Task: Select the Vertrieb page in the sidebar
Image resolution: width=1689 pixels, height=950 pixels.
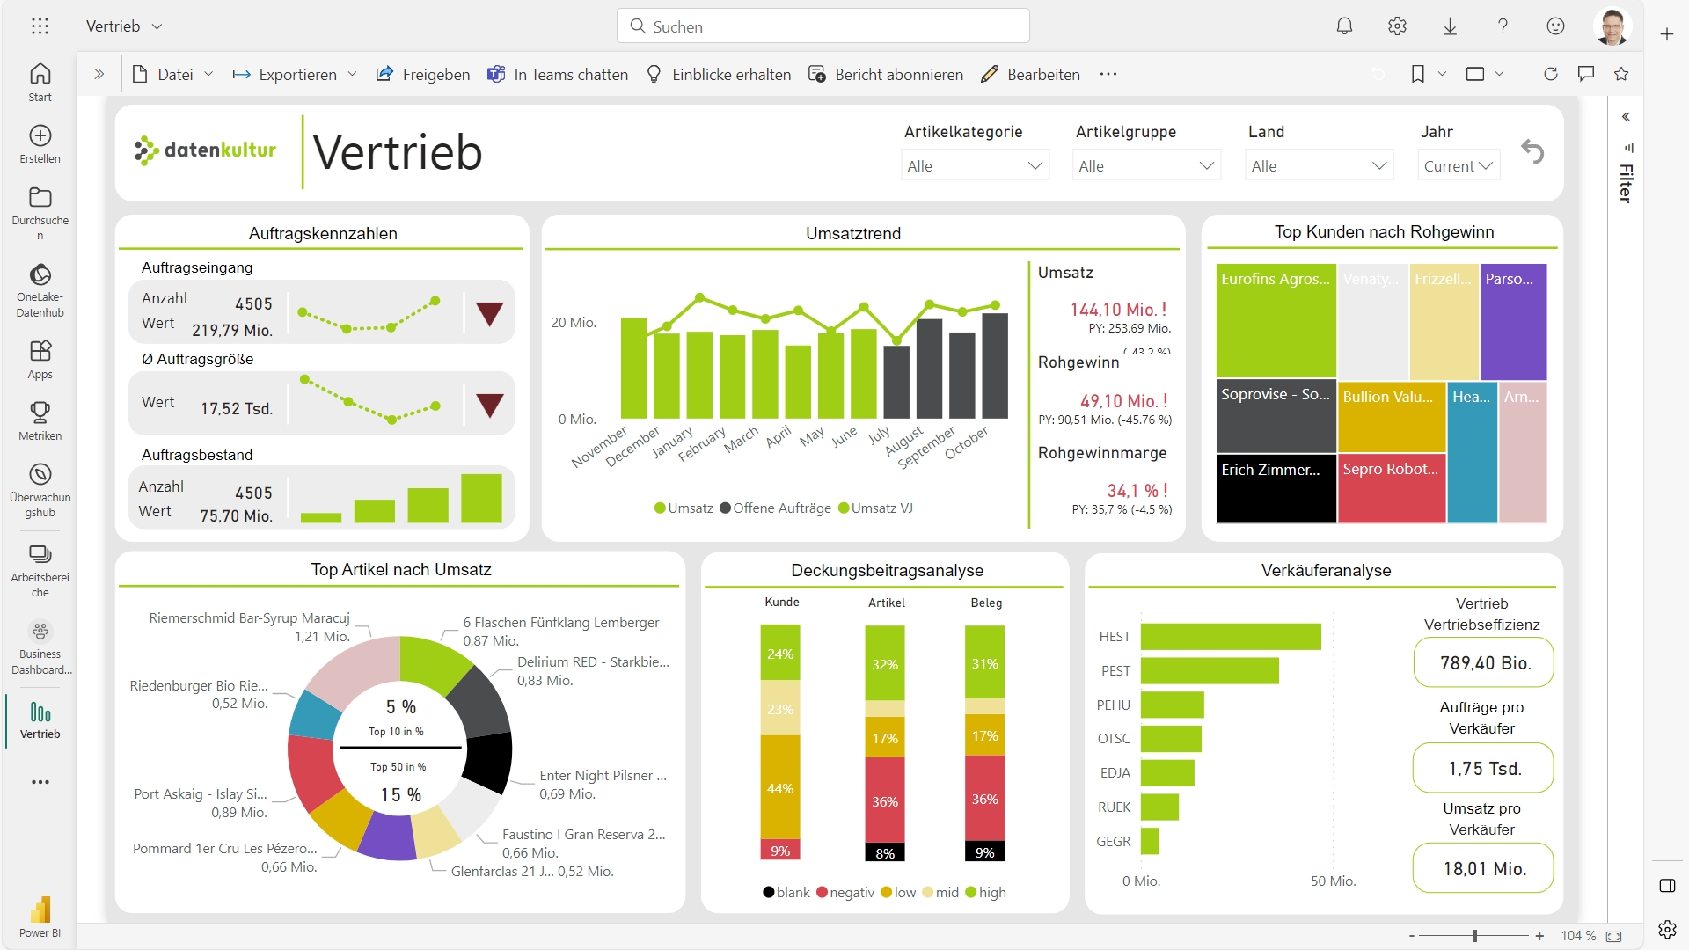Action: [x=40, y=720]
